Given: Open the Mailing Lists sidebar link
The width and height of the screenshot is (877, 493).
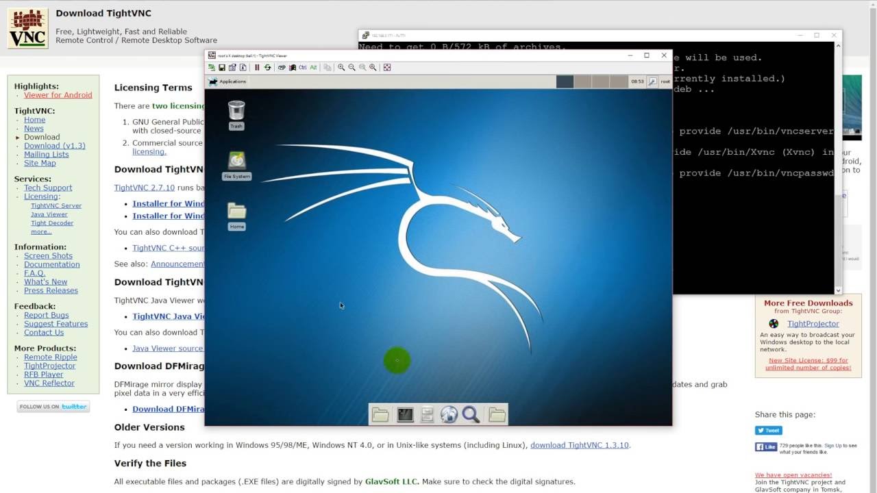Looking at the screenshot, I should coord(47,155).
